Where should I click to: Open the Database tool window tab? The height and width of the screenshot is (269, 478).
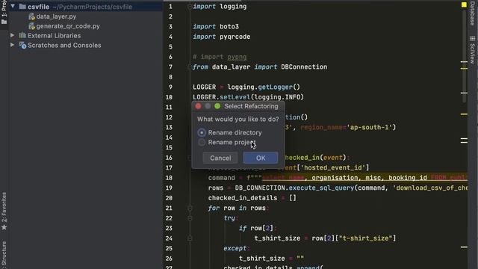[x=473, y=13]
